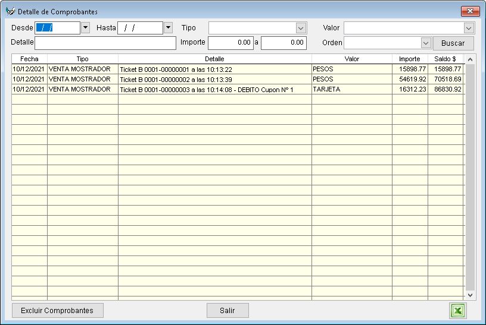
Task: Click the Saldo $ column header
Action: [x=445, y=59]
